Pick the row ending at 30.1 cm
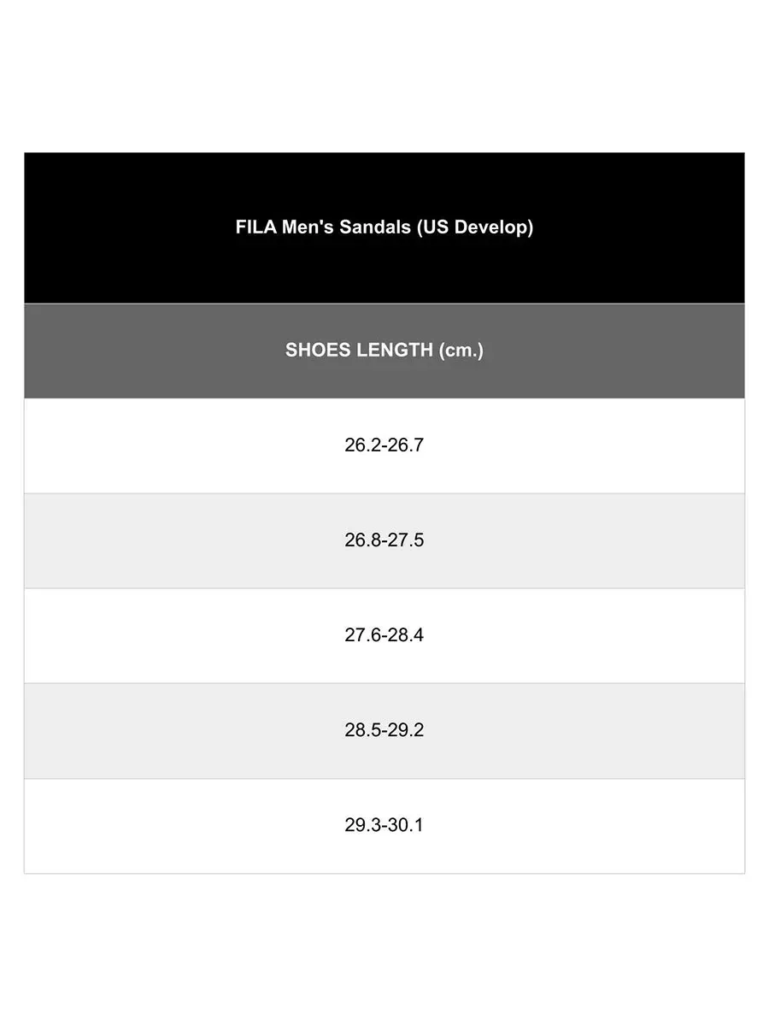 tap(598, 825)
